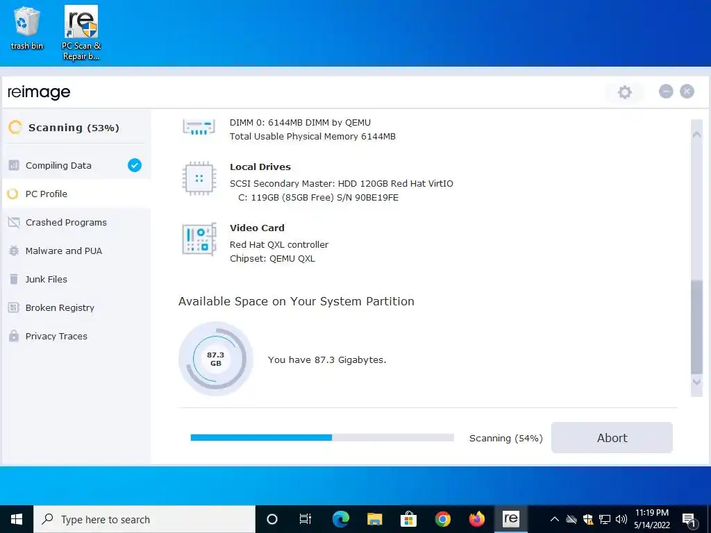Click the memory DIMM module icon

(x=199, y=128)
